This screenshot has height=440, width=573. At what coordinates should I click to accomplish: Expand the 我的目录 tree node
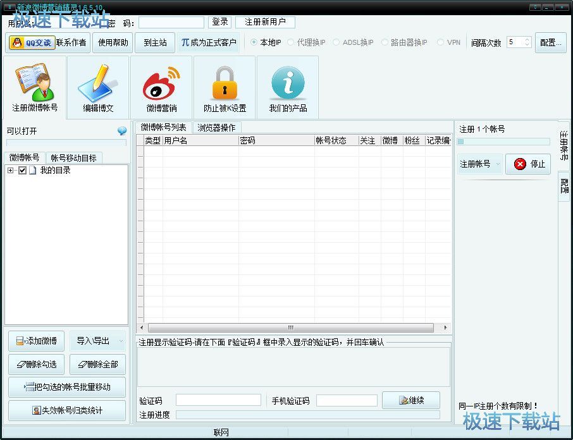tap(11, 171)
